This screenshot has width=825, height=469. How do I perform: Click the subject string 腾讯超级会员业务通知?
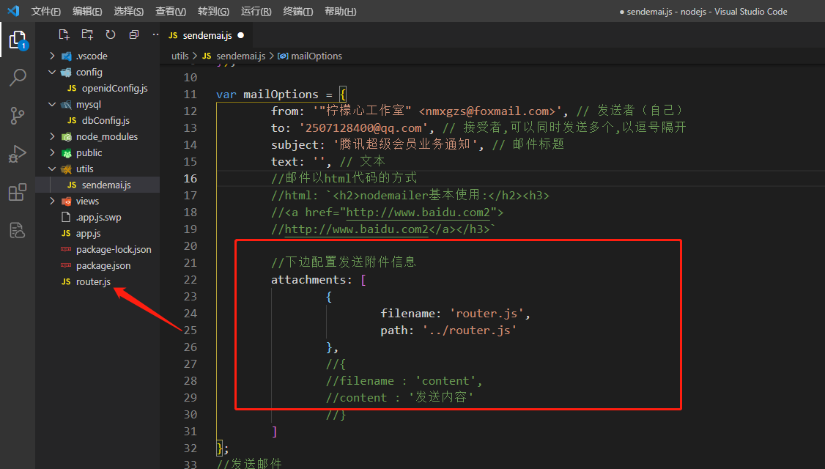pyautogui.click(x=404, y=145)
